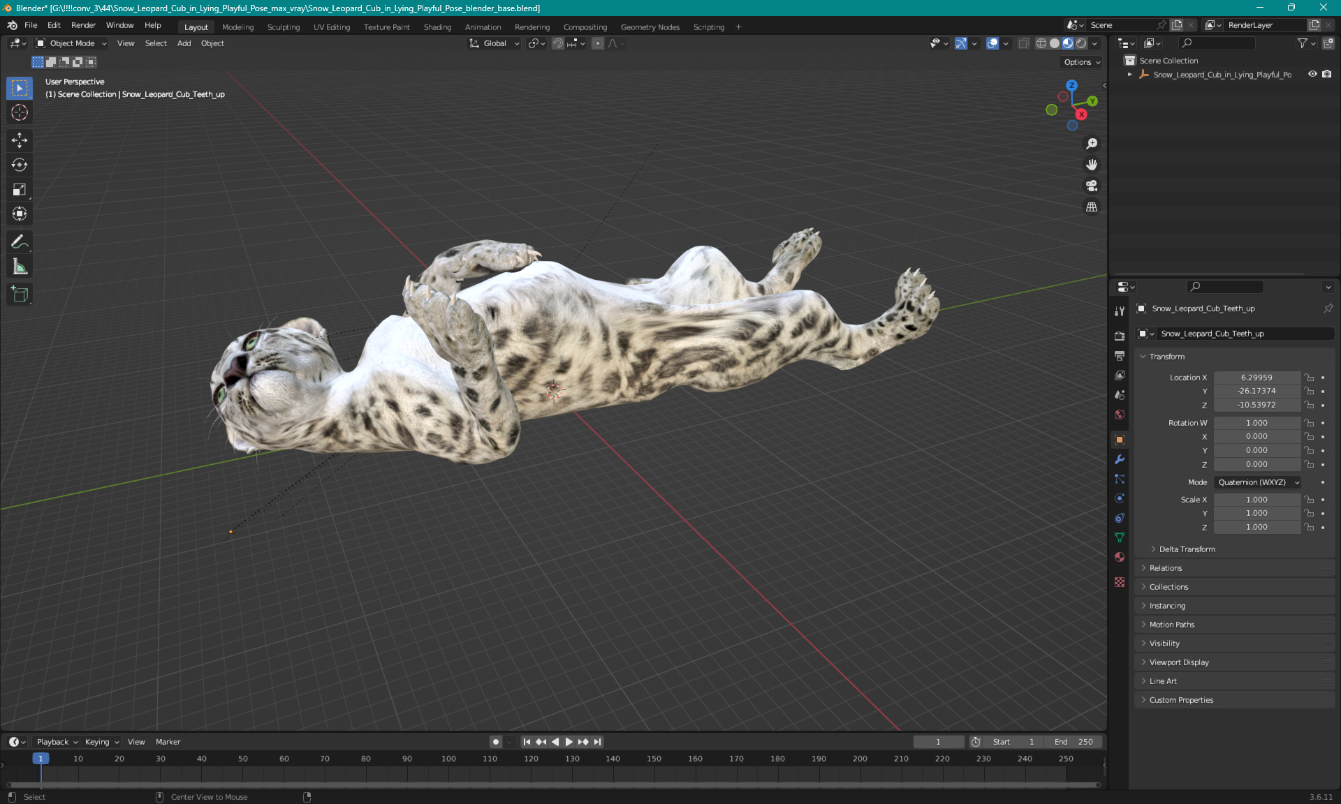Disable Snow_Leopard_Cub collection in renders
The width and height of the screenshot is (1341, 804).
tap(1326, 74)
